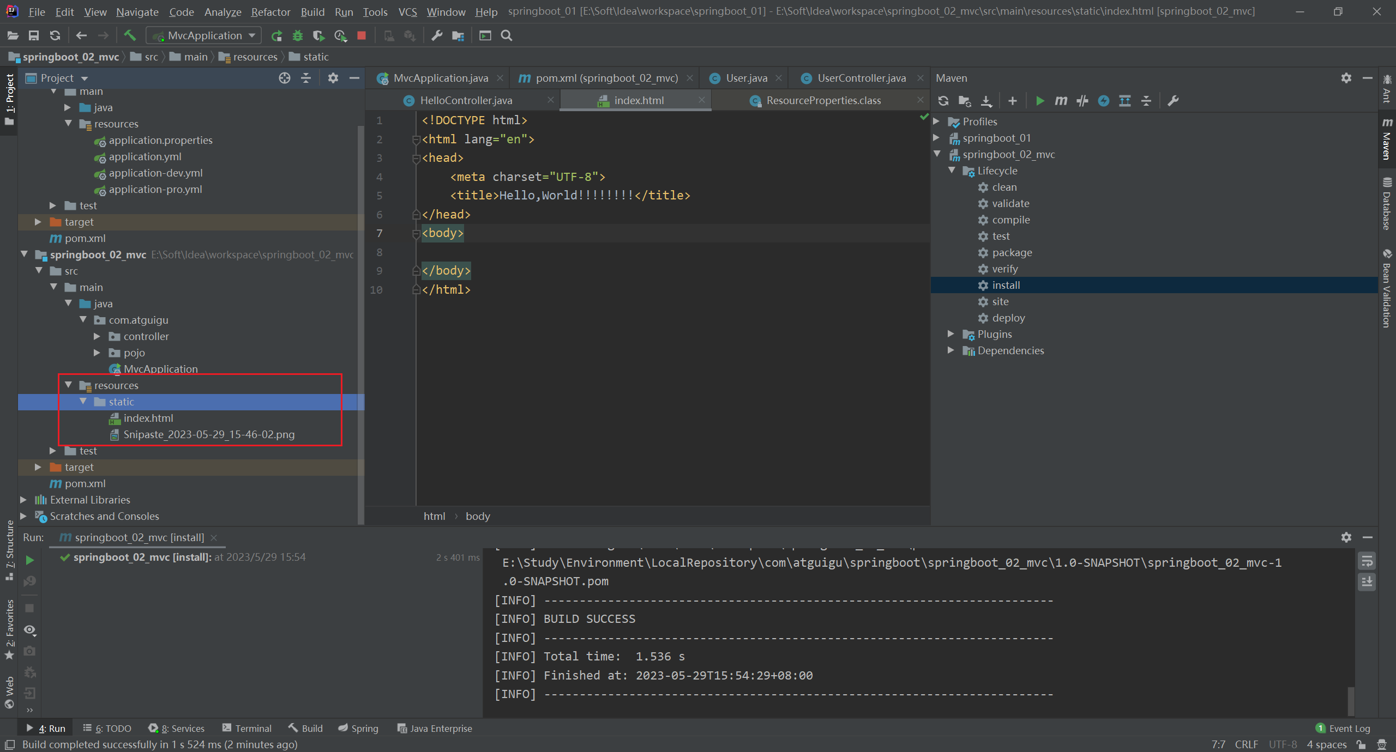Screen dimensions: 1396x752
Task: Click the Execute Maven Goal 'm' icon
Action: [1061, 101]
